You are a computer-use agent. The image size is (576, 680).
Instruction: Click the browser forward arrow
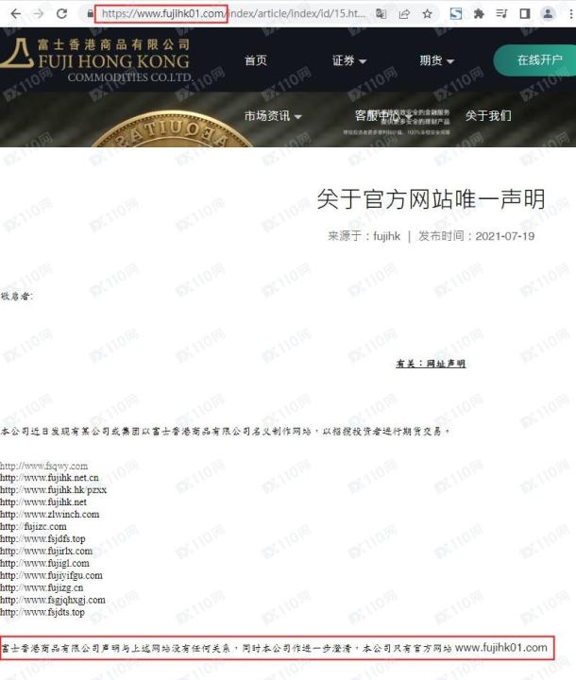tap(39, 14)
